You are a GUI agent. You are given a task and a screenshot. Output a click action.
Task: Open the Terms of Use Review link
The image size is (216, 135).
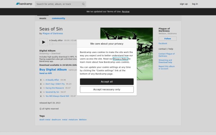126,12
